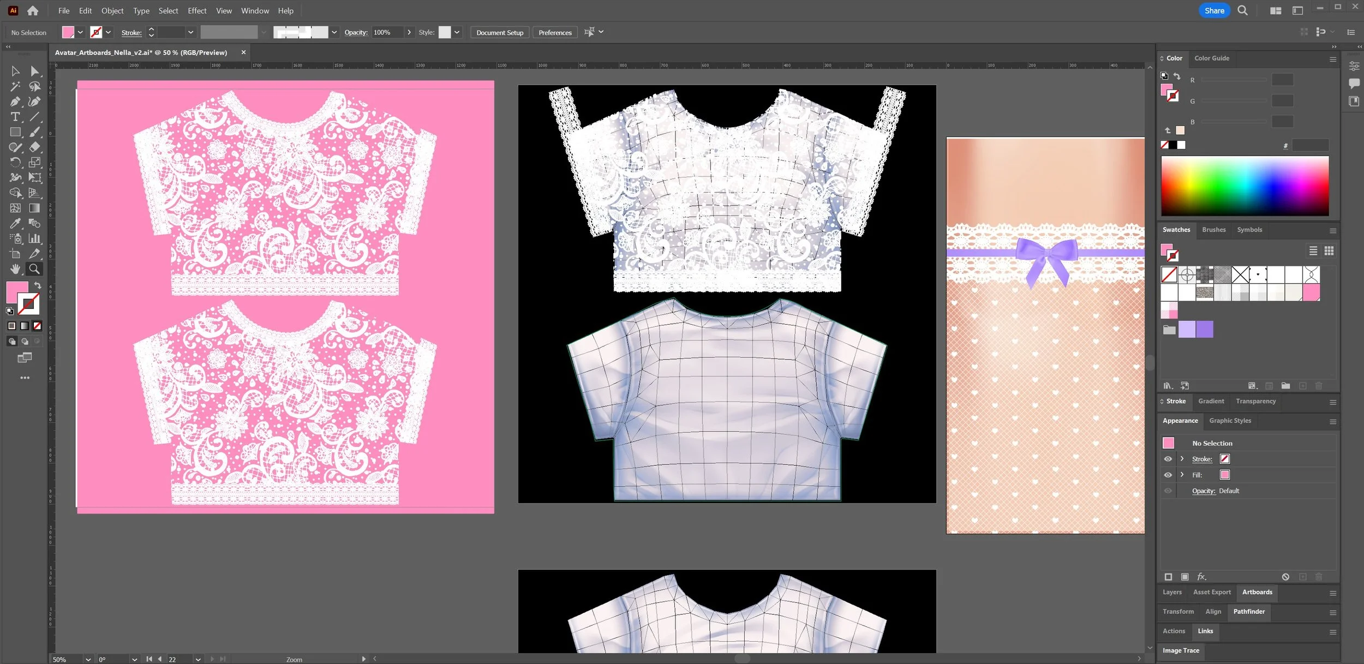Screen dimensions: 1364x664
Task: Toggle Fill visibility eye in Appearance
Action: tap(1168, 475)
